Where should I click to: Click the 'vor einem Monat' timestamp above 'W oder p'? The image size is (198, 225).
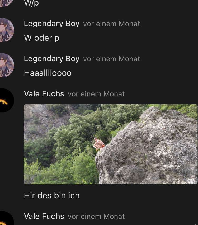pyautogui.click(x=111, y=24)
